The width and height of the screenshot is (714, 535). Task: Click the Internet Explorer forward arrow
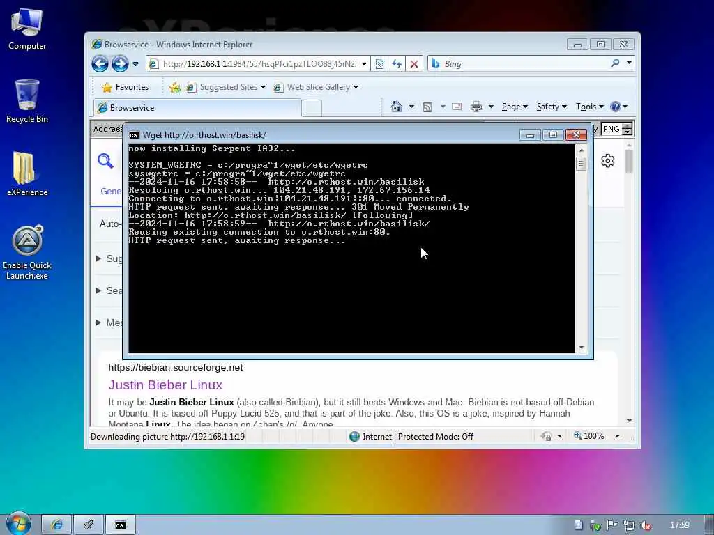[120, 63]
